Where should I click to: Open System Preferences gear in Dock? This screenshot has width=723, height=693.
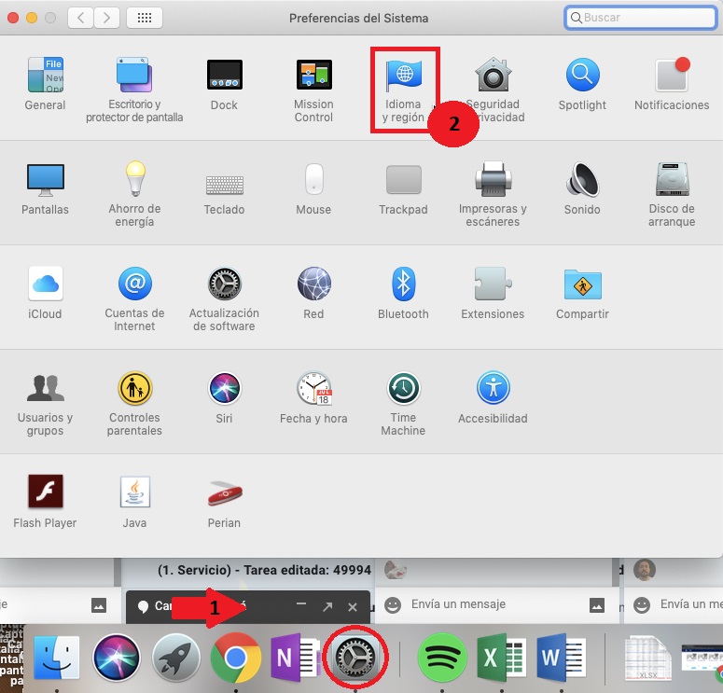pyautogui.click(x=355, y=658)
